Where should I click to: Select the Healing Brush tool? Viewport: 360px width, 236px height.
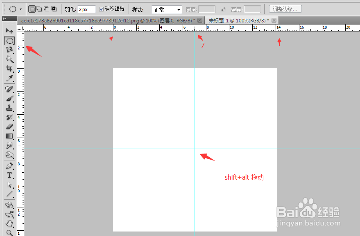[x=9, y=89]
